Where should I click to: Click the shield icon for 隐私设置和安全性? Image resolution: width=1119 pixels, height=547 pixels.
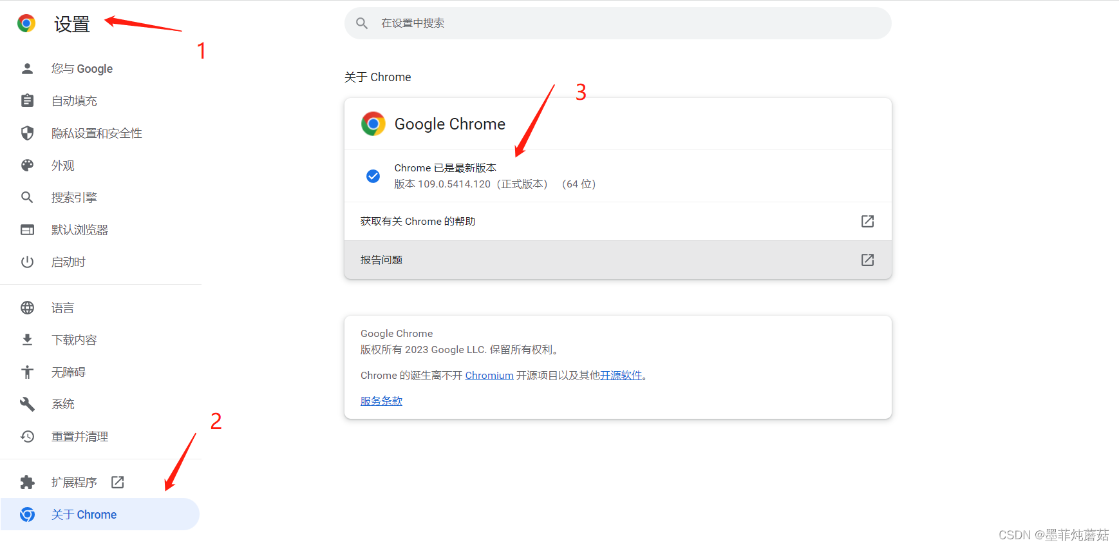click(27, 133)
